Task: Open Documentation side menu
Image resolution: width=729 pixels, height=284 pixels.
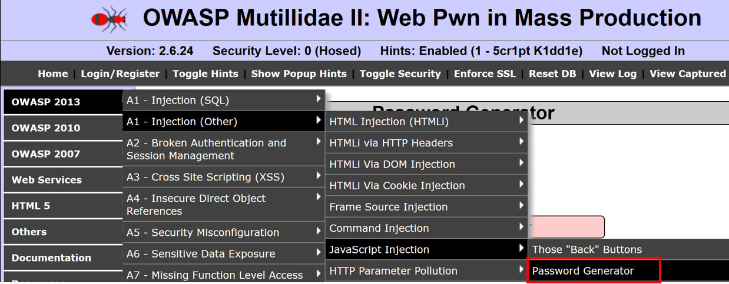Action: coord(64,258)
